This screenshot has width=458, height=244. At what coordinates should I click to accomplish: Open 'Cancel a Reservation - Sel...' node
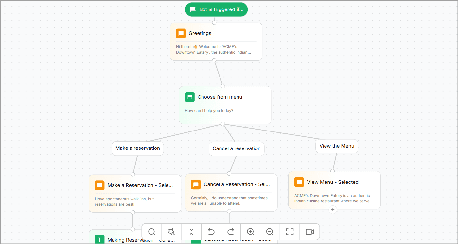(x=231, y=192)
